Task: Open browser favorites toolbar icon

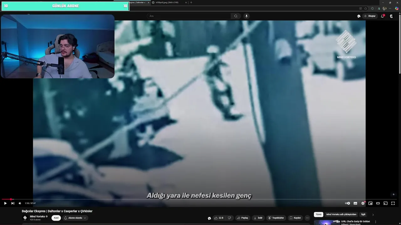Action: 379,8
